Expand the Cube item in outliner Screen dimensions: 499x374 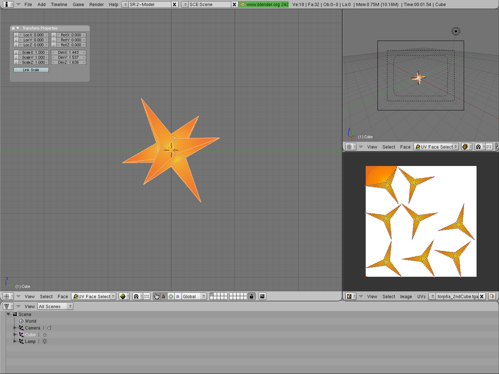click(15, 335)
